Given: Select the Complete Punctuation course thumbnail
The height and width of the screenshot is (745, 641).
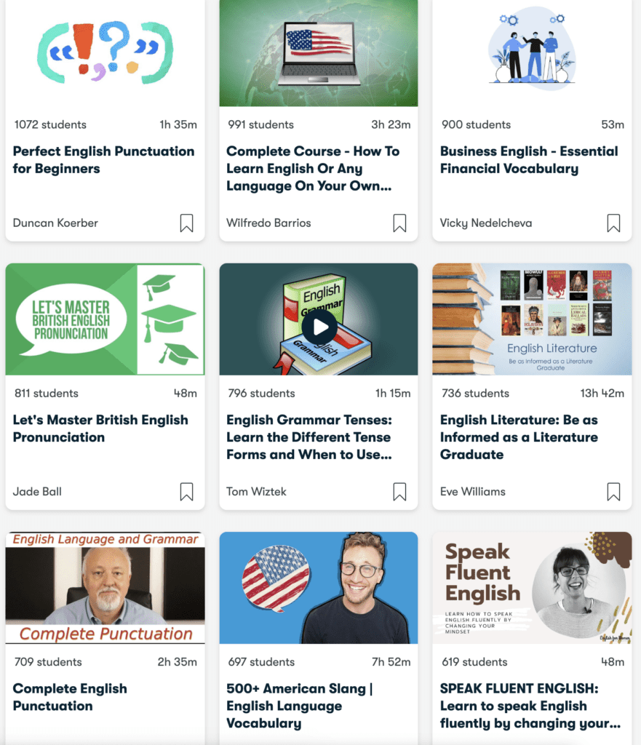Looking at the screenshot, I should 105,588.
